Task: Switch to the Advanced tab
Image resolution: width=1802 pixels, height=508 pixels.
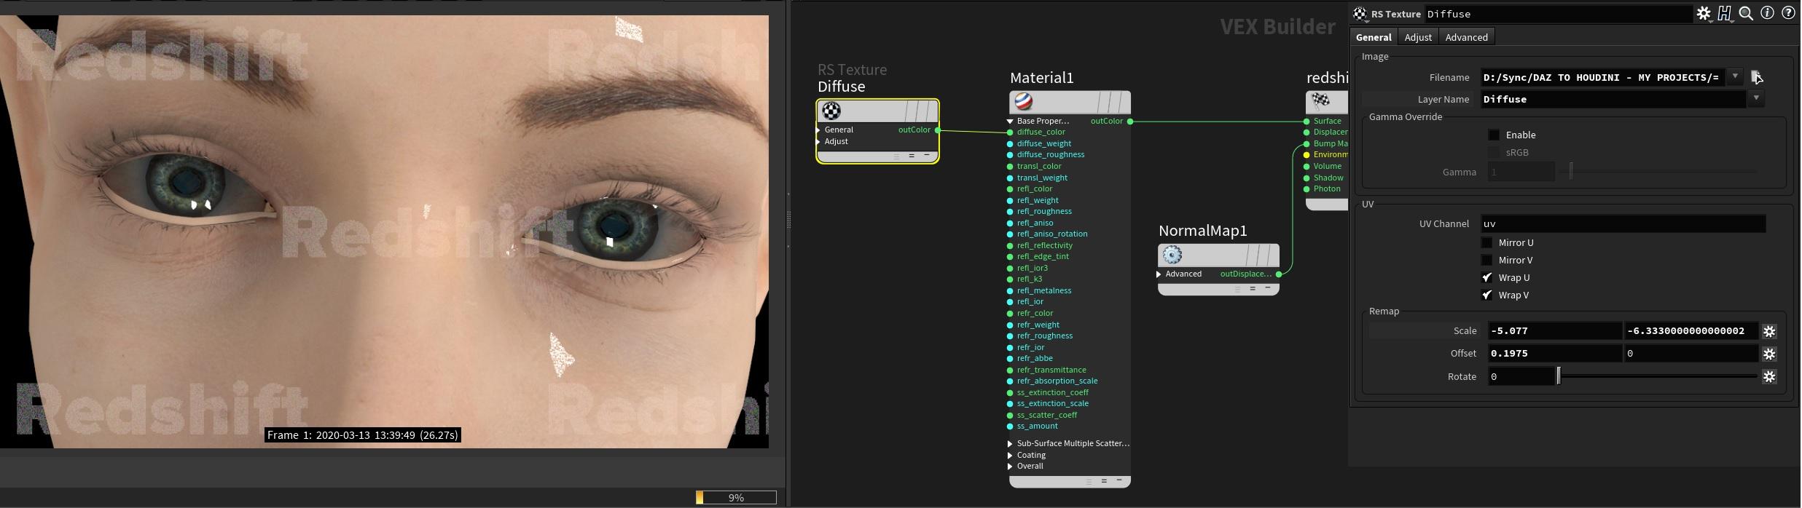Action: (1466, 37)
